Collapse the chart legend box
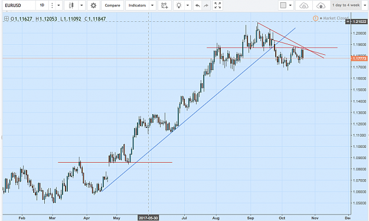Image resolution: width=369 pixels, height=221 pixels. (x=6, y=18)
